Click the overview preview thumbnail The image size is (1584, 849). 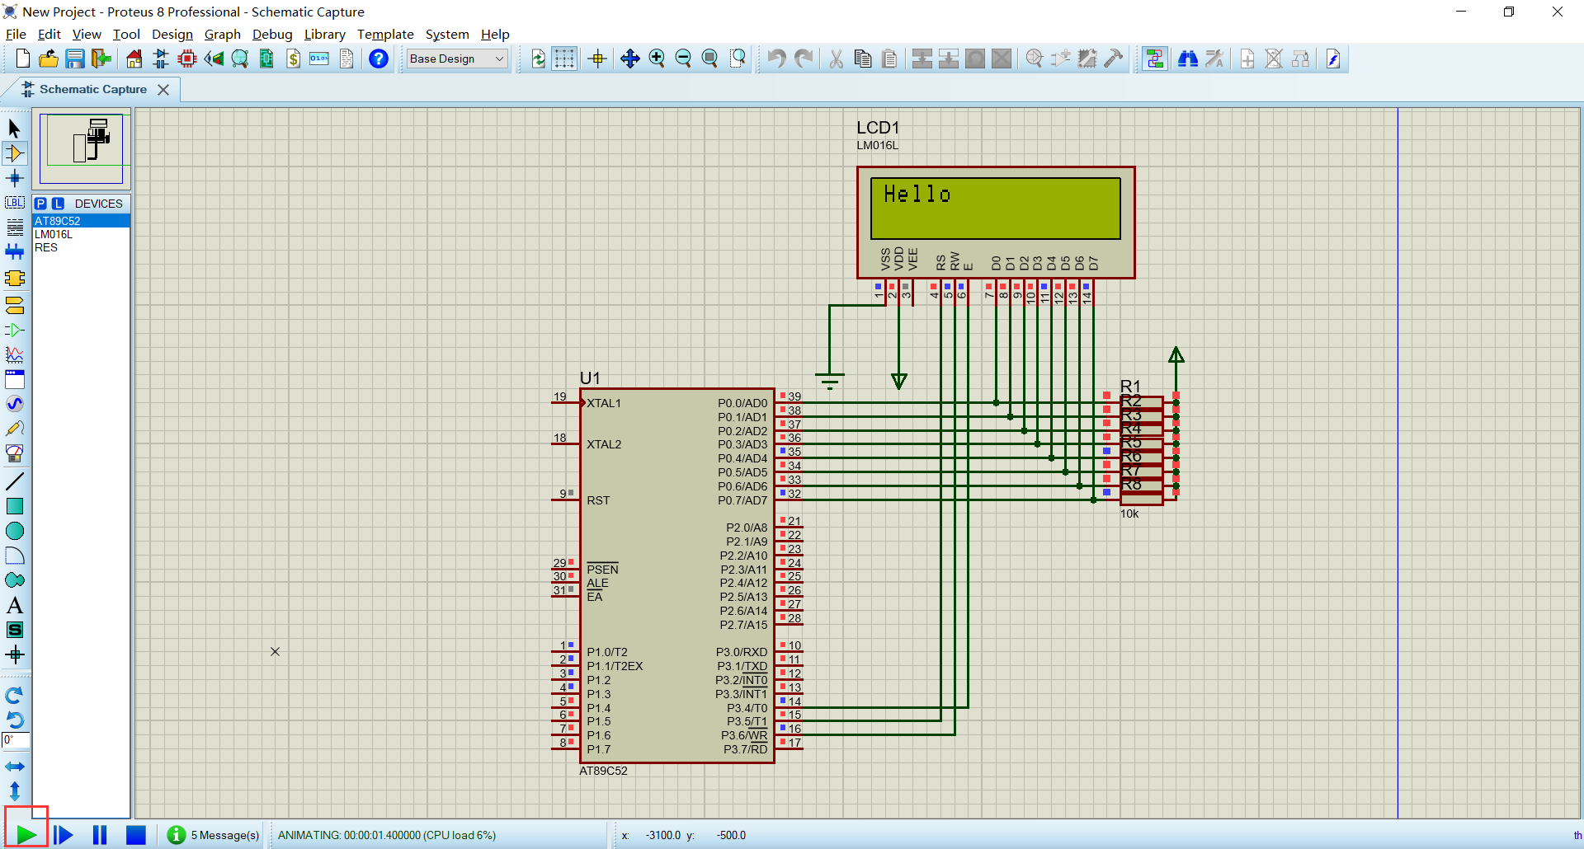(x=82, y=149)
